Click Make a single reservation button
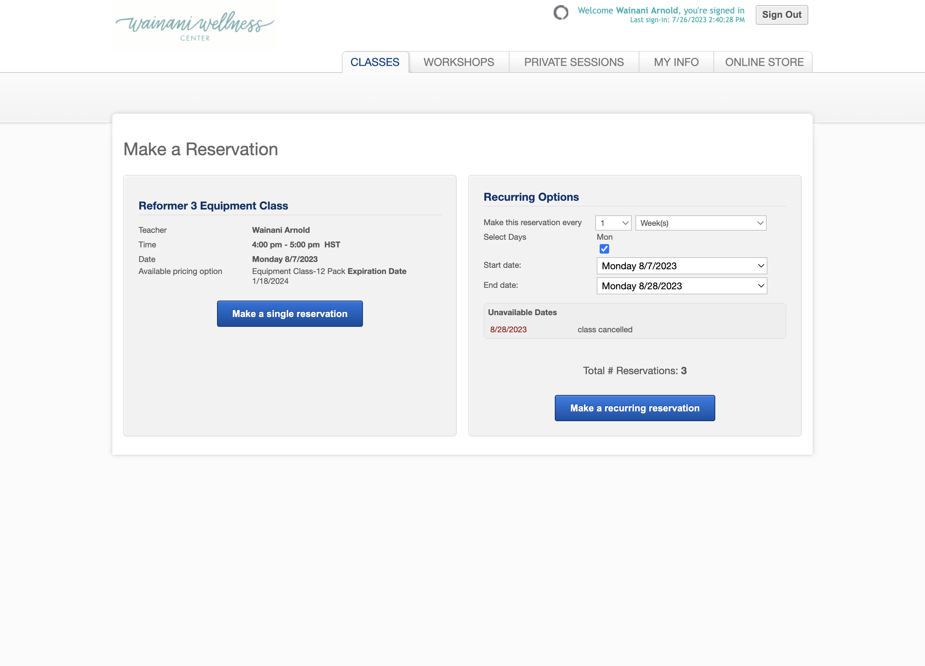Viewport: 925px width, 666px height. (x=290, y=314)
